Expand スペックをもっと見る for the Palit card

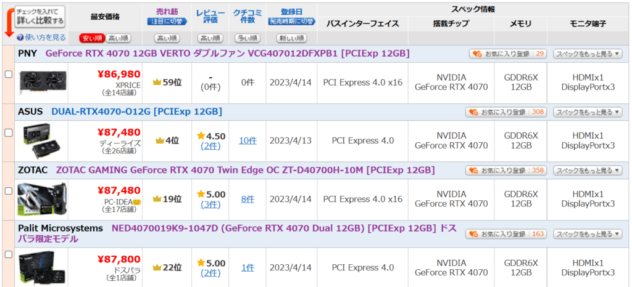pos(587,233)
